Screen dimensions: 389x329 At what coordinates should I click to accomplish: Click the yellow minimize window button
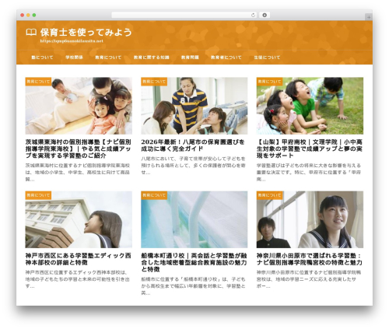coord(28,16)
